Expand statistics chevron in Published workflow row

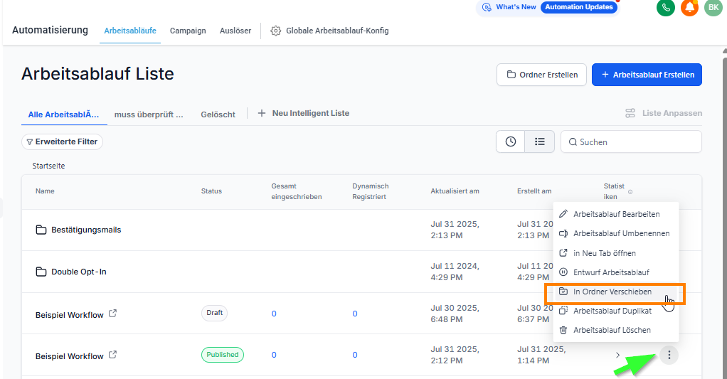tap(617, 356)
